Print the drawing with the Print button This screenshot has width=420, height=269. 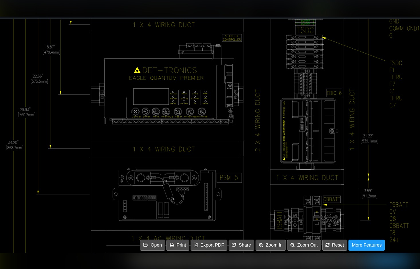178,245
